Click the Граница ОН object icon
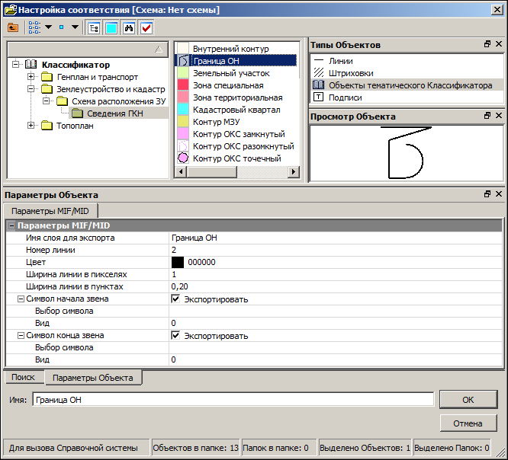The height and width of the screenshot is (460, 508). tap(183, 60)
